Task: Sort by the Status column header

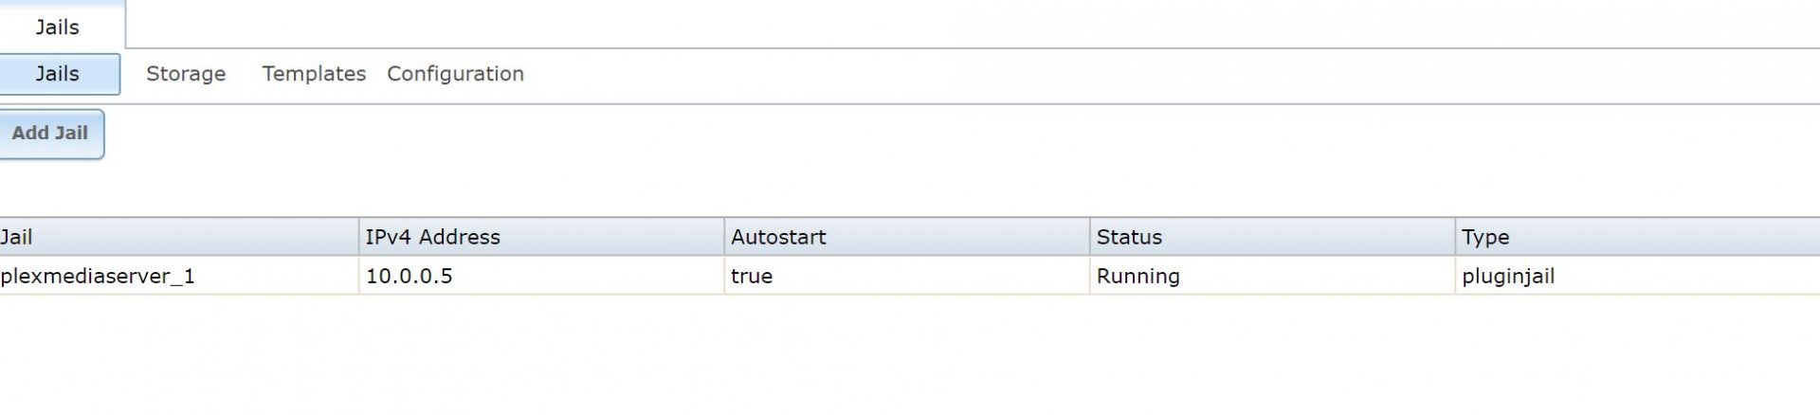Action: 1272,237
